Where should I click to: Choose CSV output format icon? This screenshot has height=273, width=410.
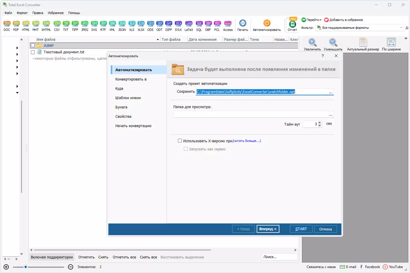pyautogui.click(x=57, y=25)
